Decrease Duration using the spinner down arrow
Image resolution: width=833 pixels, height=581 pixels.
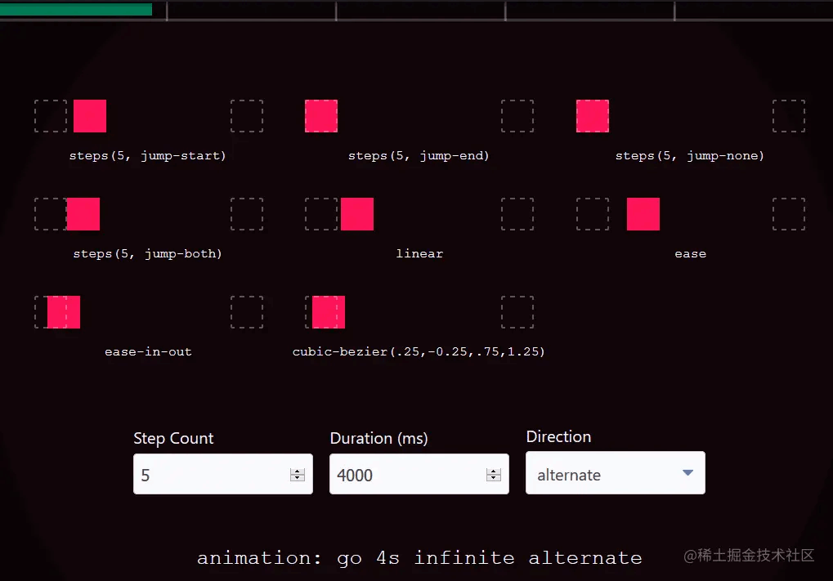coord(493,479)
